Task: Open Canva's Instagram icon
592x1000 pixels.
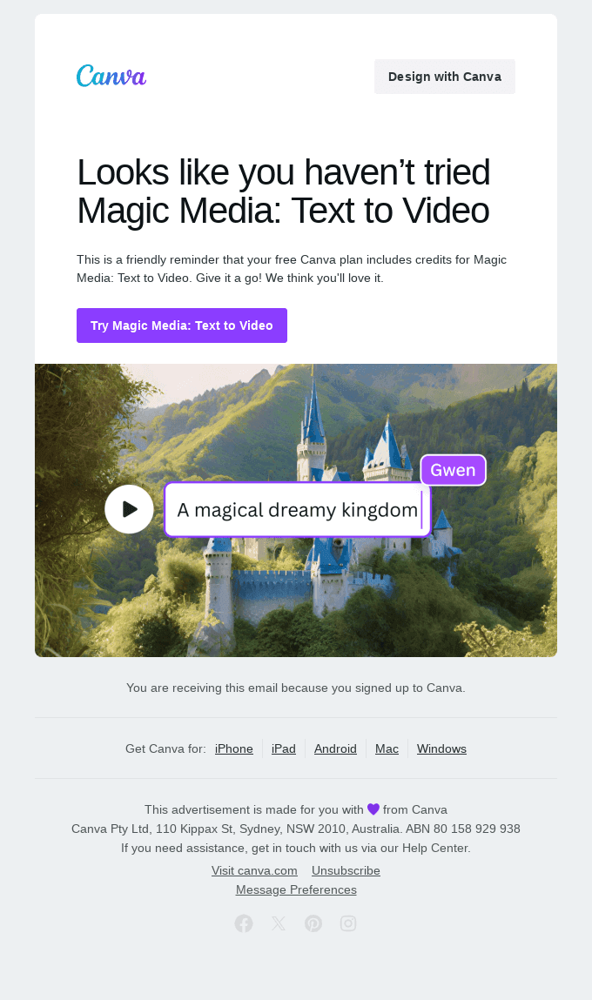Action: (x=348, y=923)
